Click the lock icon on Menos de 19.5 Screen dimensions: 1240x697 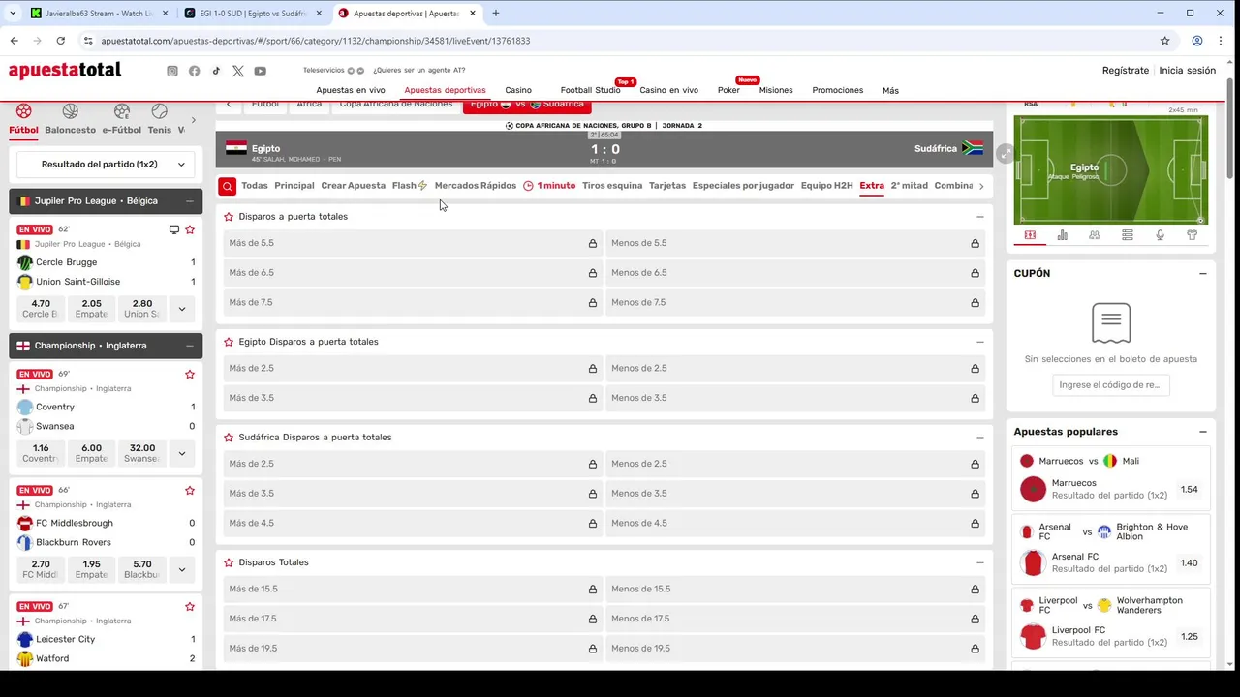(975, 649)
